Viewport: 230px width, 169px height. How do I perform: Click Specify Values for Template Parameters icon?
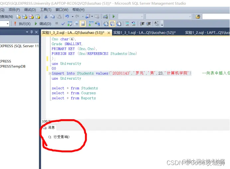[157, 24]
